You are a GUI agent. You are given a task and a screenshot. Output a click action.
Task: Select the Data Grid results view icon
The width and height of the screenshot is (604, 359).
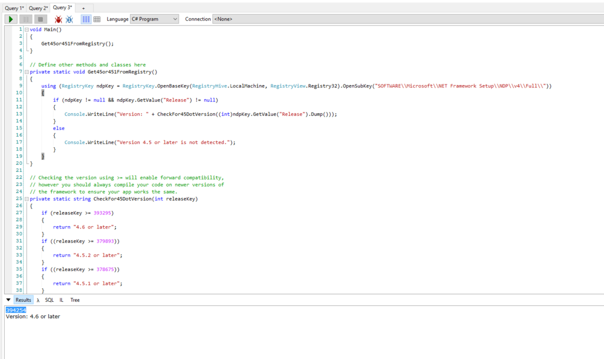click(x=96, y=19)
